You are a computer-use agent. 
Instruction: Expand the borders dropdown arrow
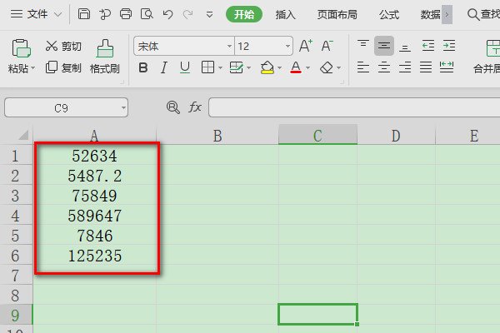(220, 68)
